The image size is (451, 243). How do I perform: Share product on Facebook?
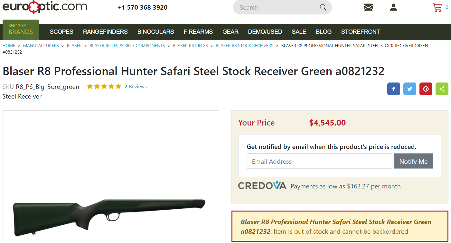(393, 89)
